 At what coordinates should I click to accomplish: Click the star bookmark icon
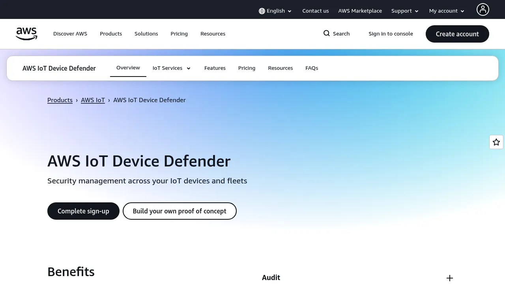(496, 142)
